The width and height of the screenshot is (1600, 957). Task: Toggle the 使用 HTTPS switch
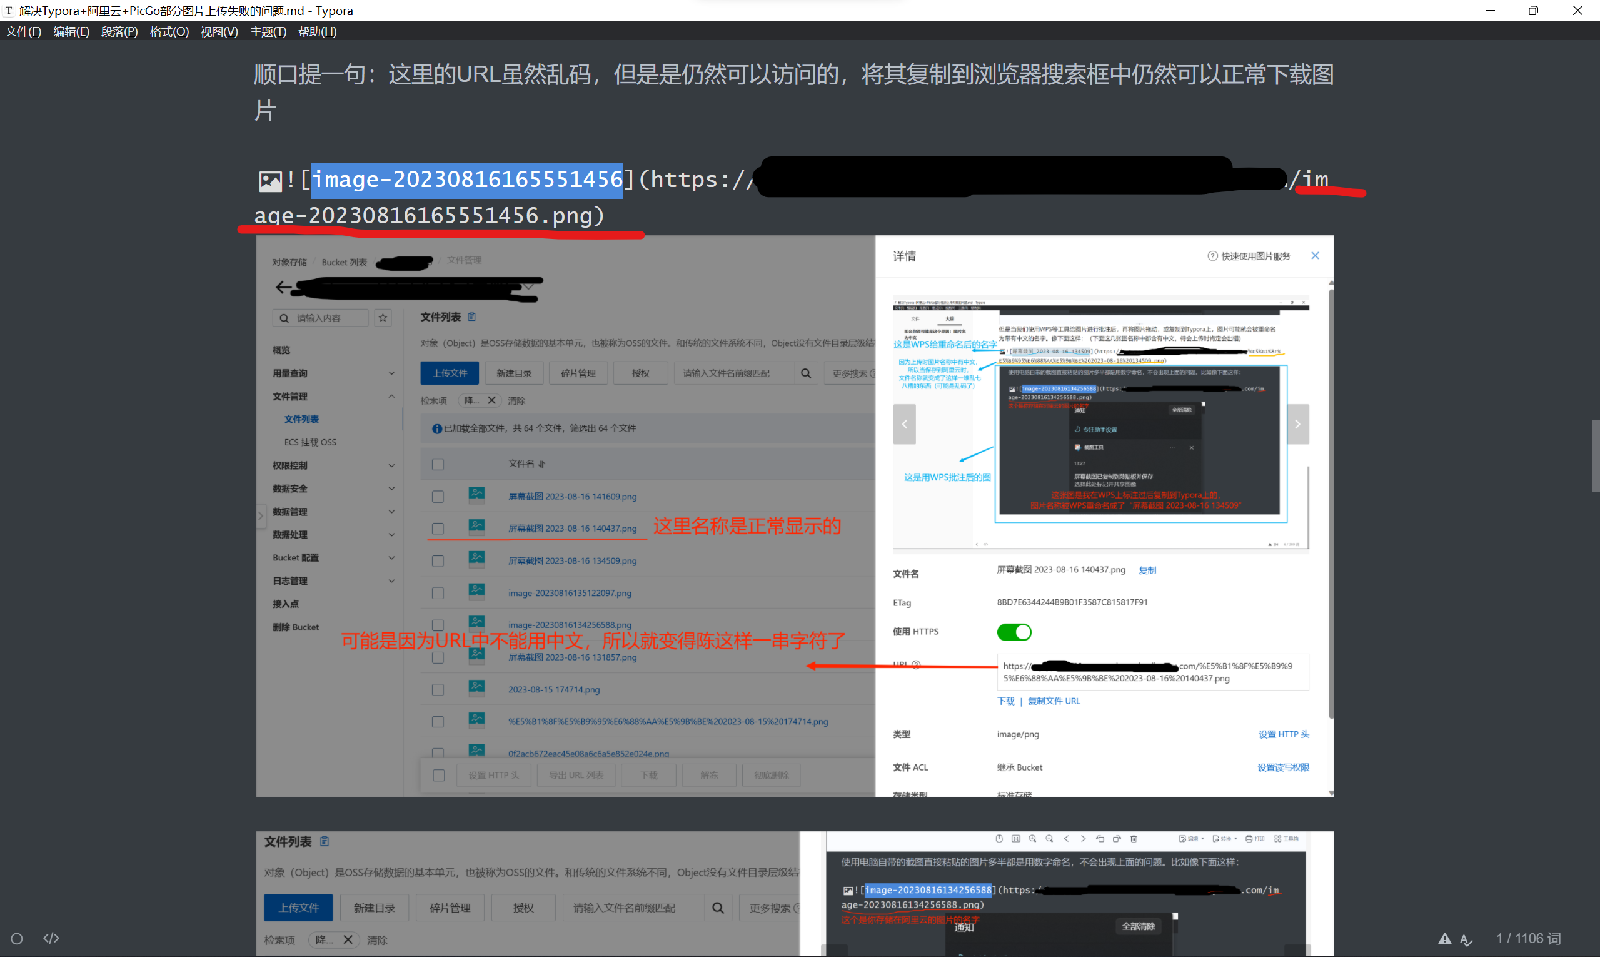coord(1014,632)
